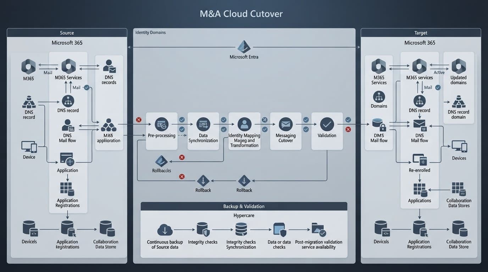The height and width of the screenshot is (272, 488).
Task: Select the Target panel header
Action: [421, 33]
